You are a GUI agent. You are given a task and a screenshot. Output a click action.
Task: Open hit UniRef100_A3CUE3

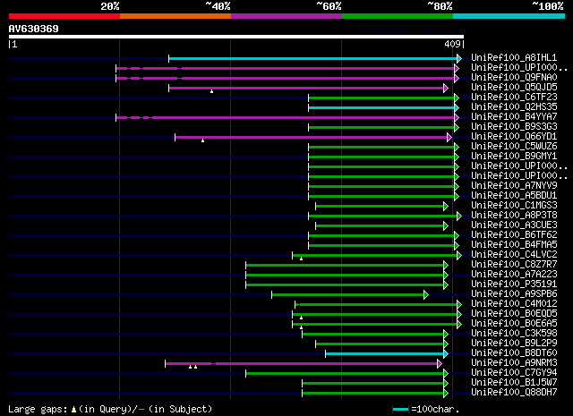click(x=514, y=225)
